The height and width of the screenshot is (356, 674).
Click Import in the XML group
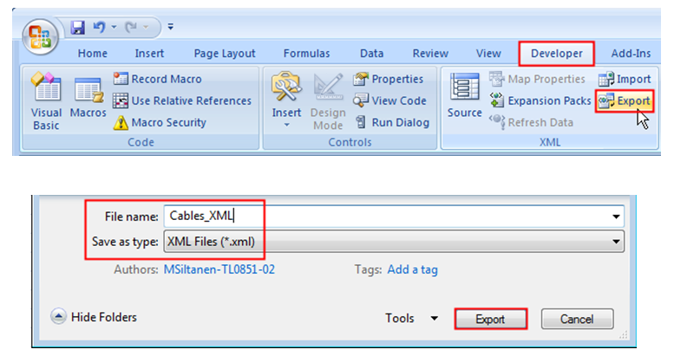(x=625, y=79)
